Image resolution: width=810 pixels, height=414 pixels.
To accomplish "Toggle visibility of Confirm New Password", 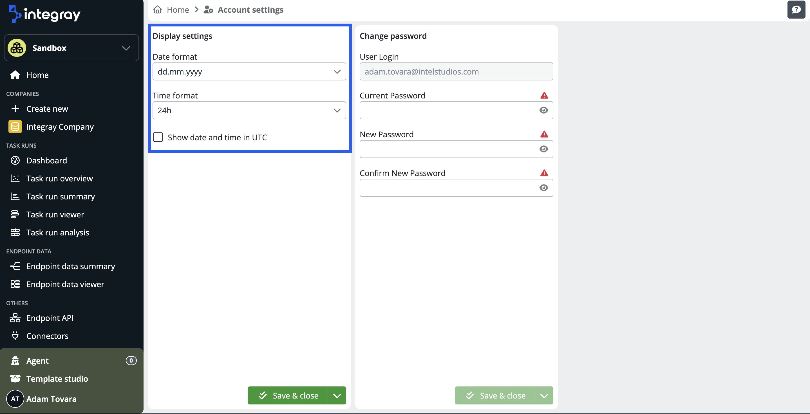I will (x=543, y=188).
